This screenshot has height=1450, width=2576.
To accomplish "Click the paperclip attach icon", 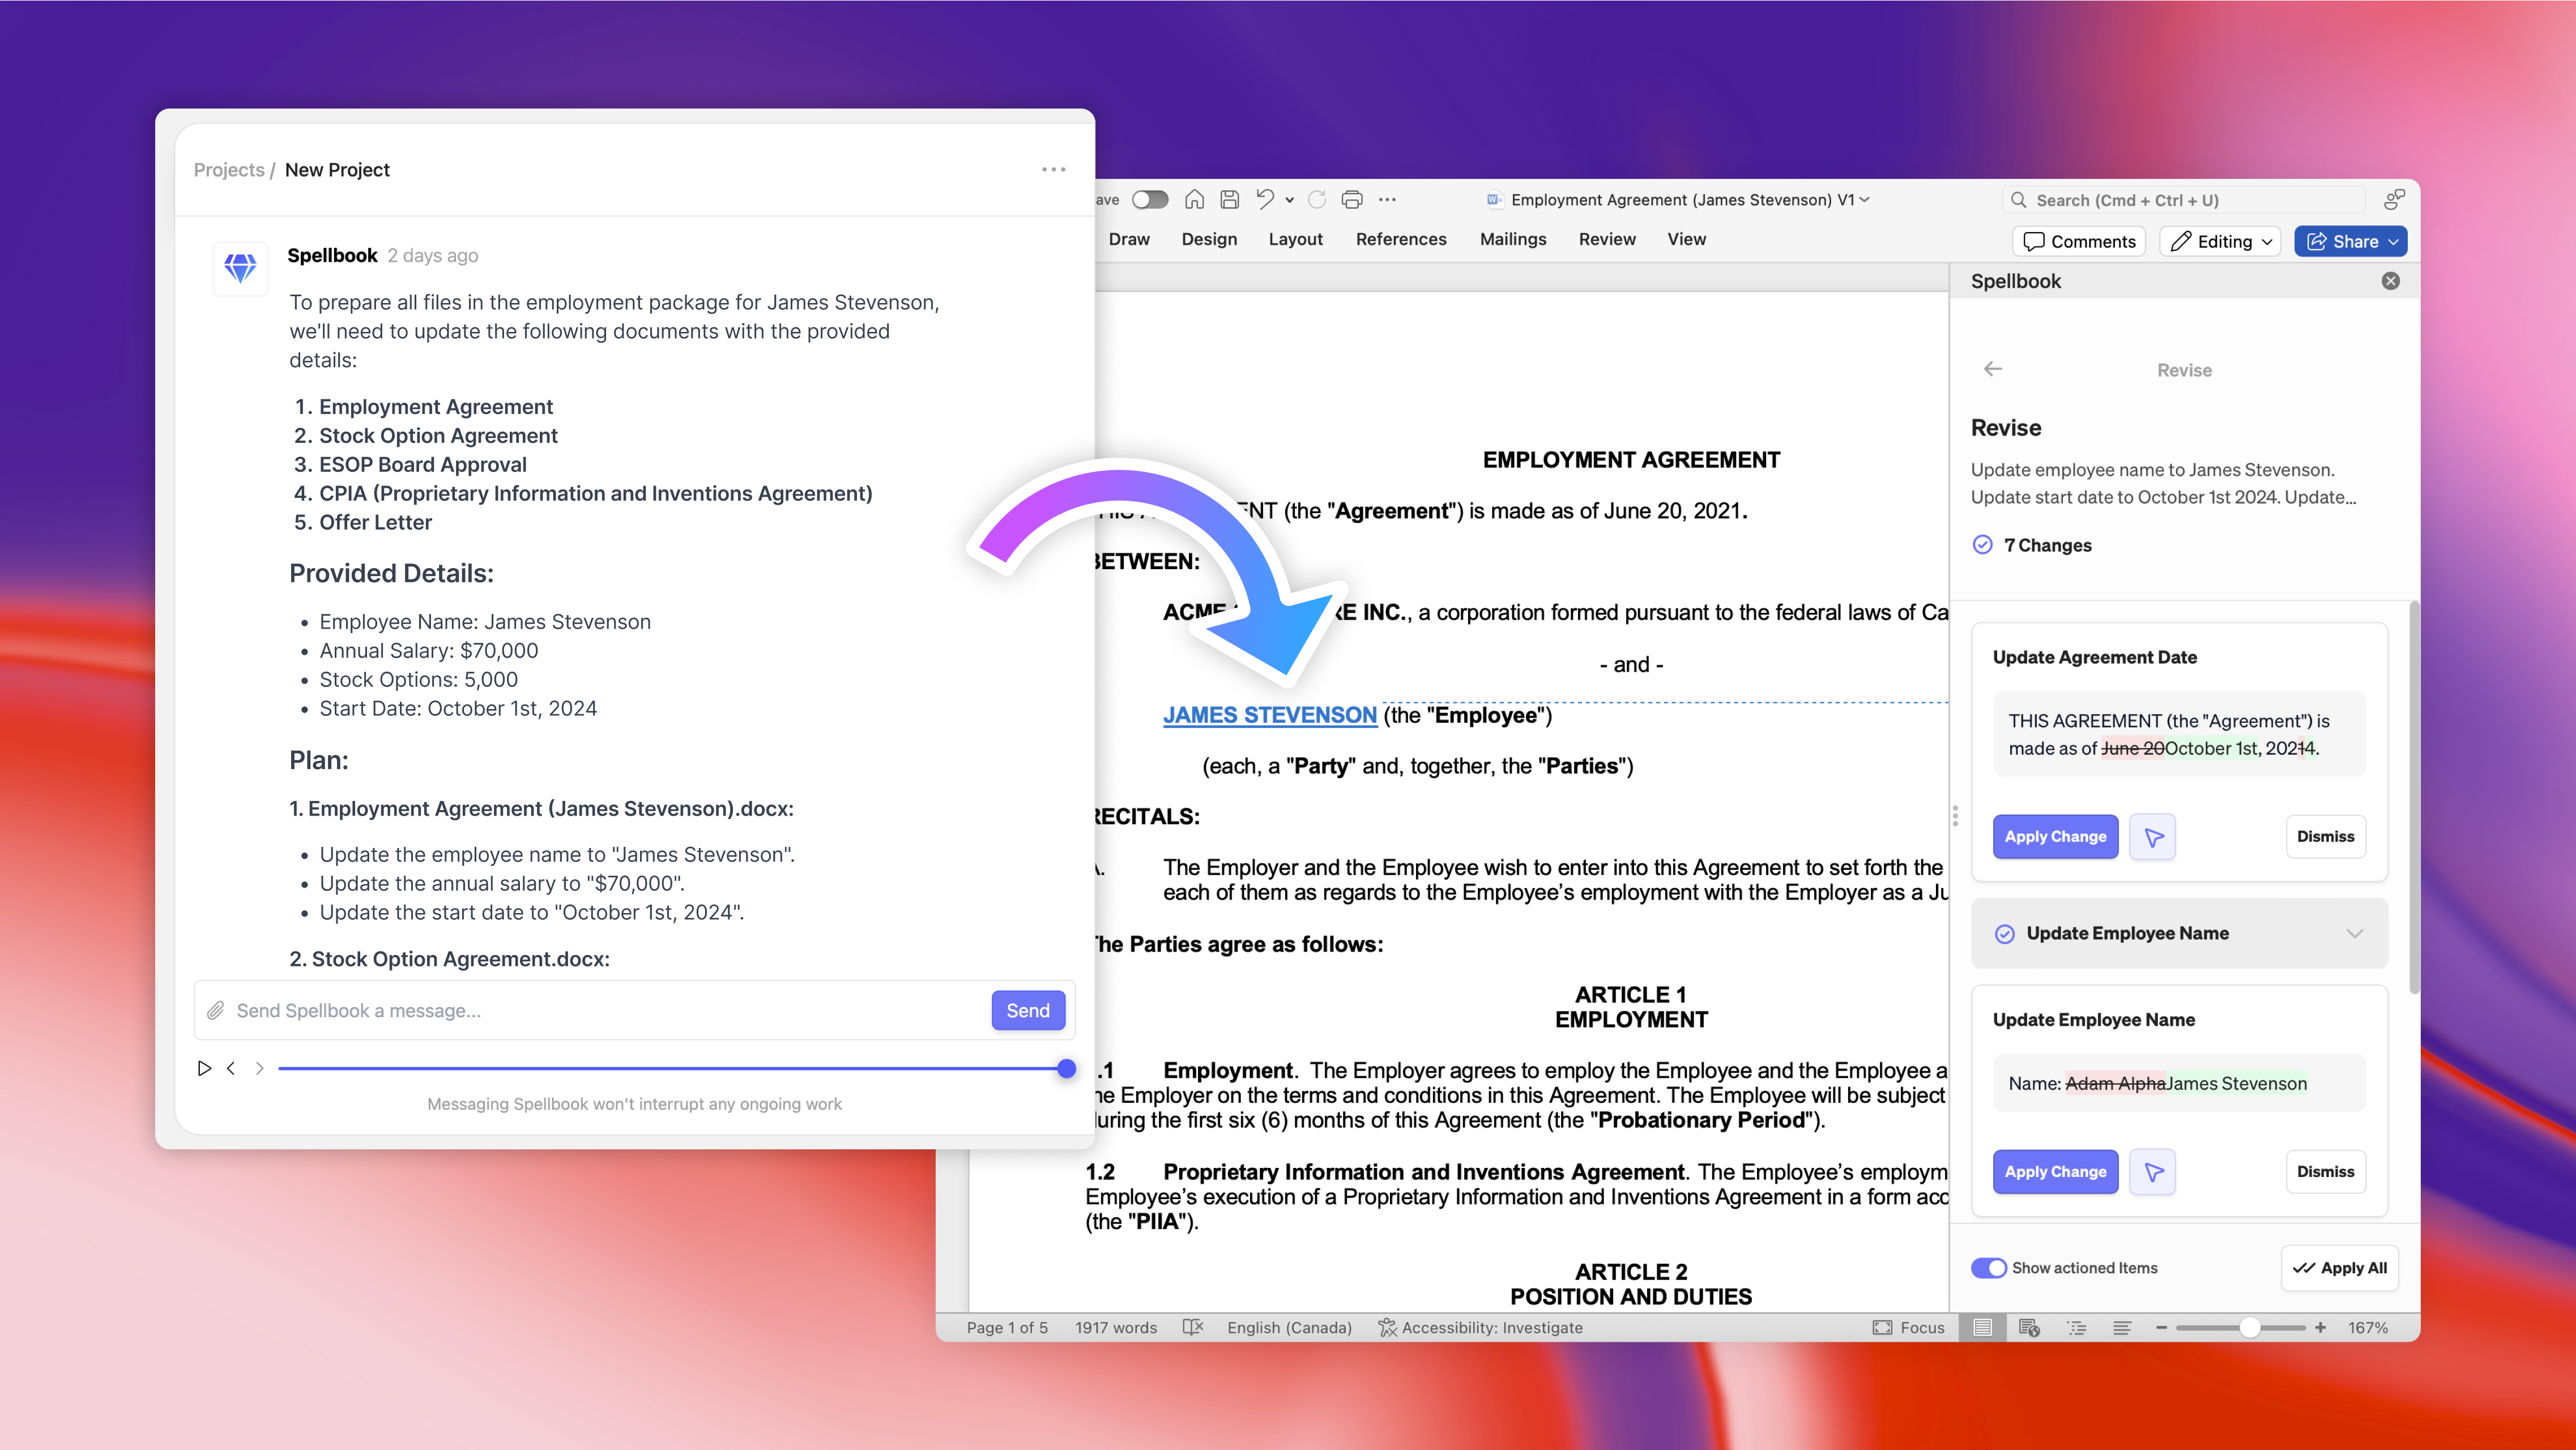I will pyautogui.click(x=215, y=1011).
